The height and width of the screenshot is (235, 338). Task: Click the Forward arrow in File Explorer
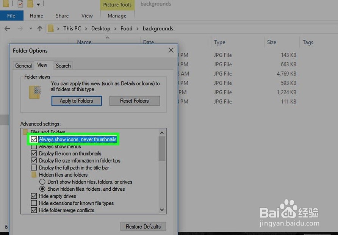tap(20, 28)
